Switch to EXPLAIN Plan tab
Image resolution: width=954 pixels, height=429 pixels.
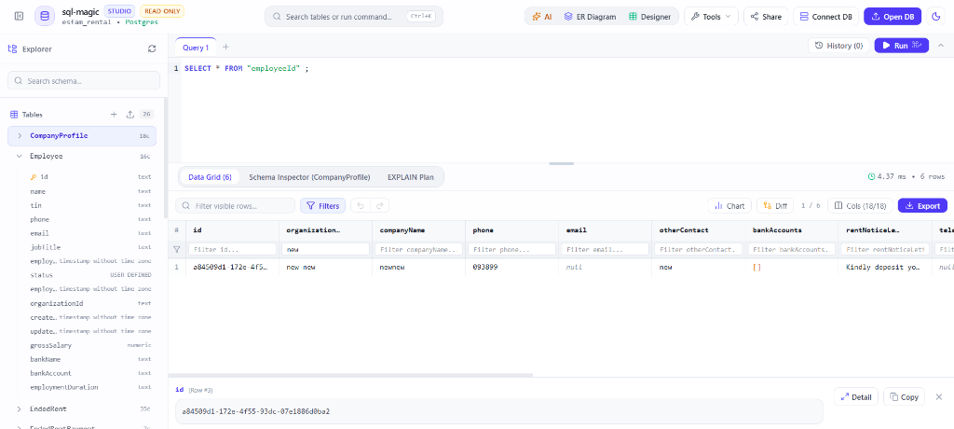[411, 177]
